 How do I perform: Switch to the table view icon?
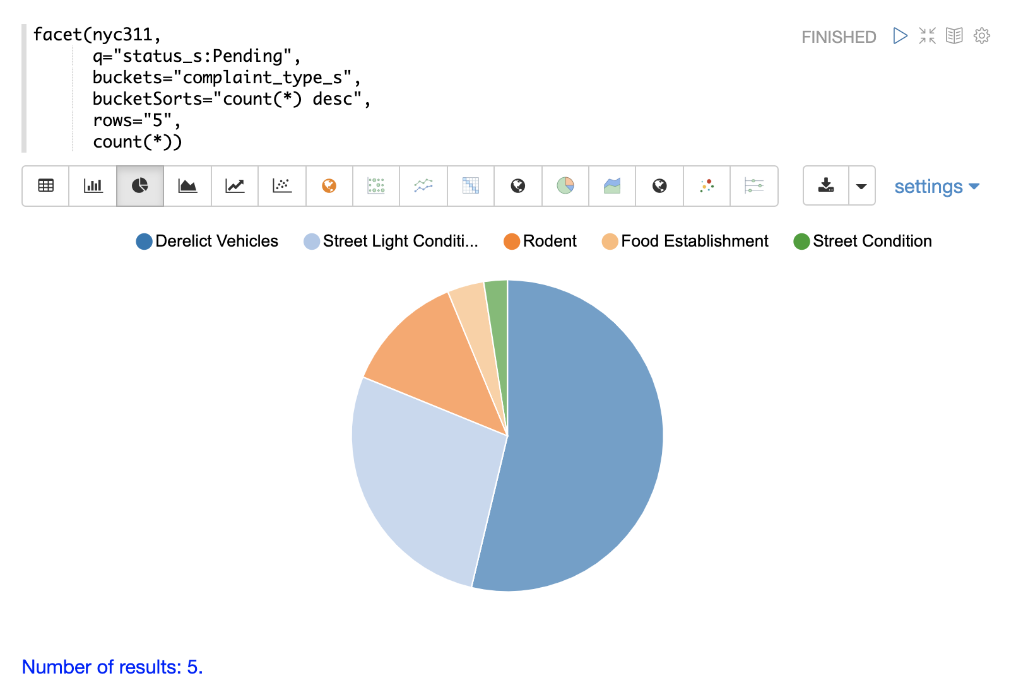pyautogui.click(x=45, y=186)
